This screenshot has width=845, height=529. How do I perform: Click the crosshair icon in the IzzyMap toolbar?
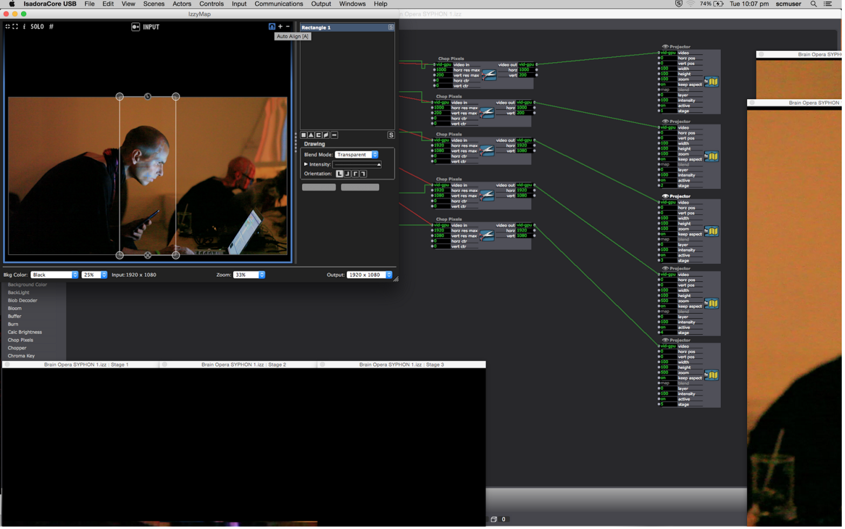pyautogui.click(x=8, y=26)
